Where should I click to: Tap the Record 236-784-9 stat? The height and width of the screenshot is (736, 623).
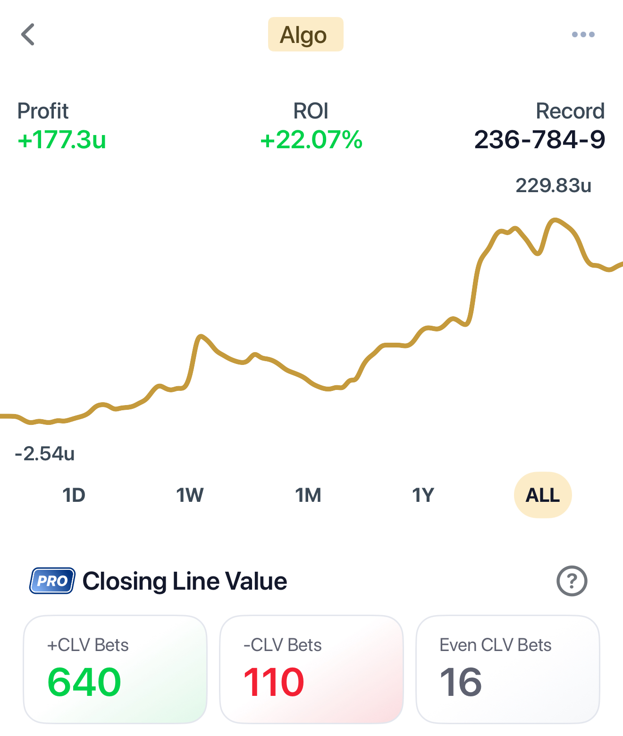pos(539,127)
